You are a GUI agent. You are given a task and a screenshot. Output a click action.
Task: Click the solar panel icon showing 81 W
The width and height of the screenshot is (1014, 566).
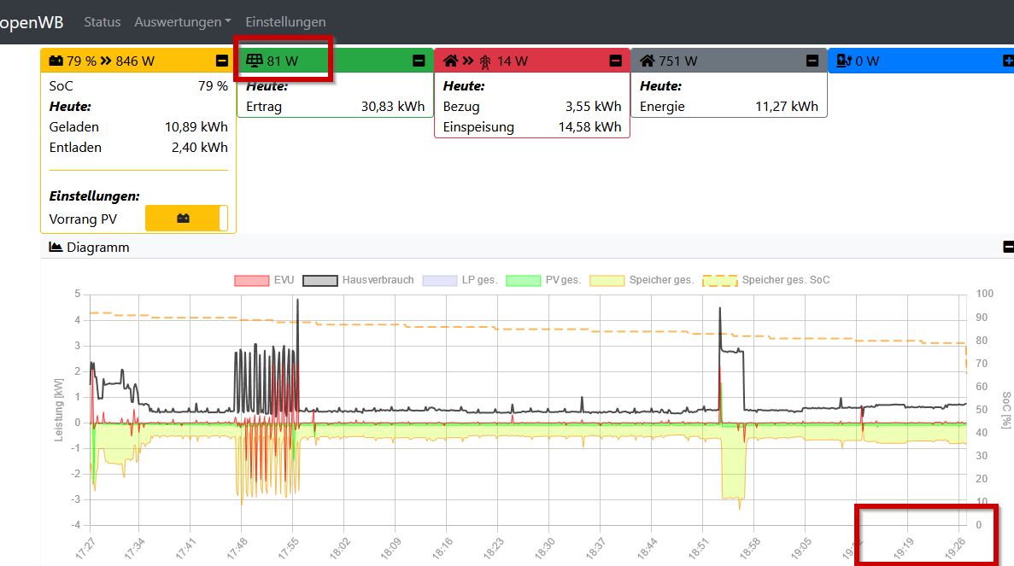[x=254, y=61]
